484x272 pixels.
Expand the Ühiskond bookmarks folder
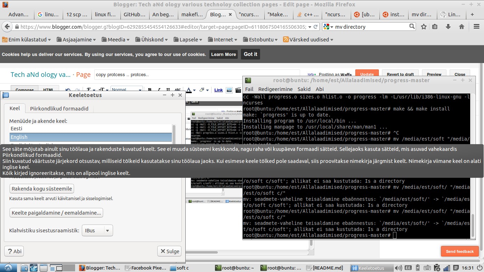pyautogui.click(x=151, y=40)
